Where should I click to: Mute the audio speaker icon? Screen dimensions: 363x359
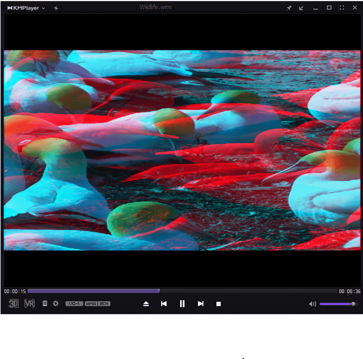[312, 304]
